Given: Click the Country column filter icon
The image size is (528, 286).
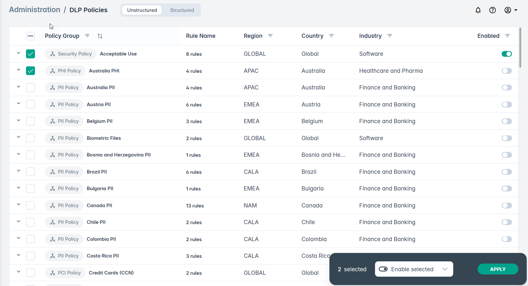Looking at the screenshot, I should tap(331, 36).
